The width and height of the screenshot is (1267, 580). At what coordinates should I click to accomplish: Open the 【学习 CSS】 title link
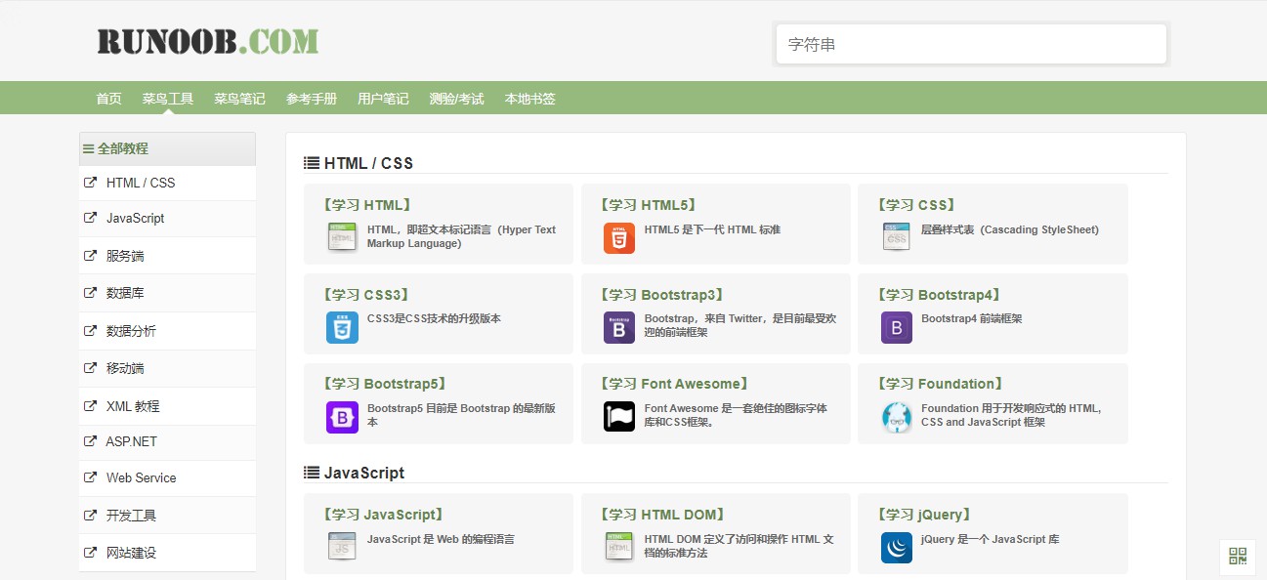tap(916, 205)
